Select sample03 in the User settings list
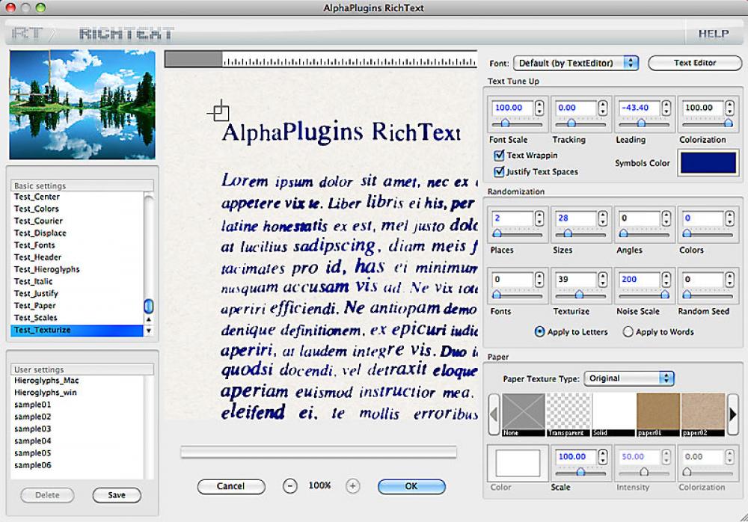This screenshot has width=748, height=522. pyautogui.click(x=34, y=430)
